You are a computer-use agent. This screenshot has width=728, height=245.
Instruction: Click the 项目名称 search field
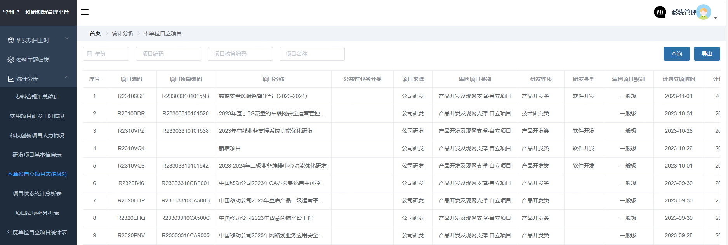(x=312, y=54)
